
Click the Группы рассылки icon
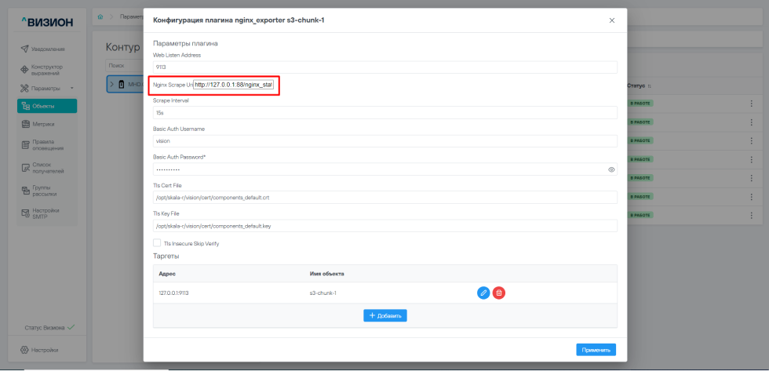coord(26,190)
